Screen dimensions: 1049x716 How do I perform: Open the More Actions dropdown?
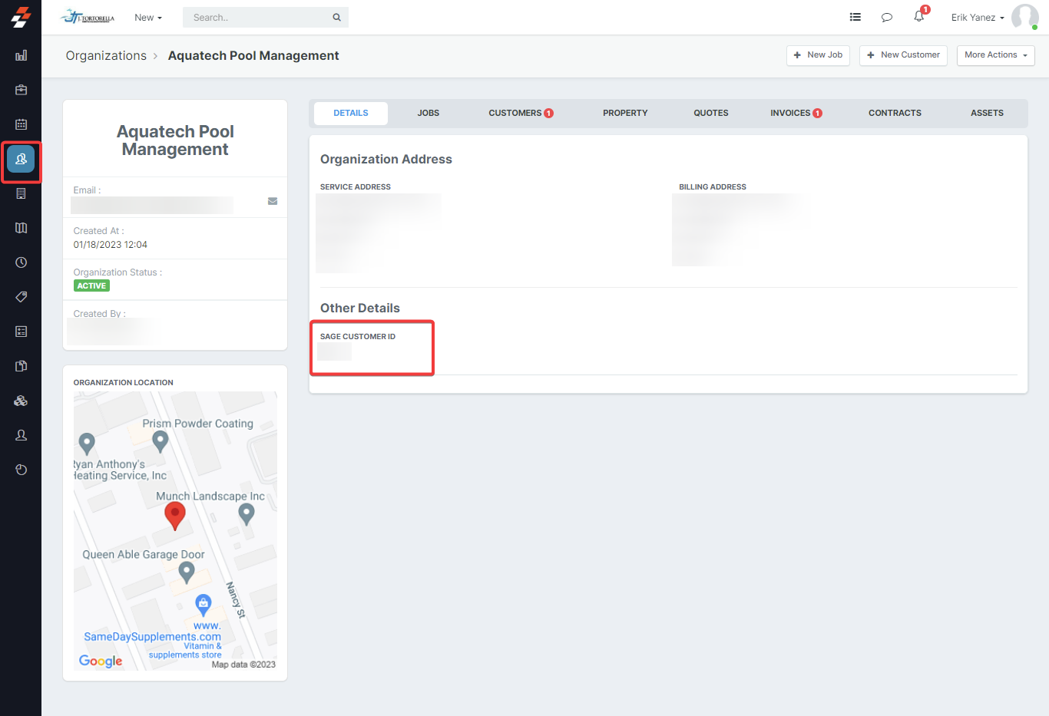tap(995, 55)
